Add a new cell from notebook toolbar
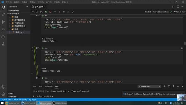186x105 pixels. click(55, 12)
